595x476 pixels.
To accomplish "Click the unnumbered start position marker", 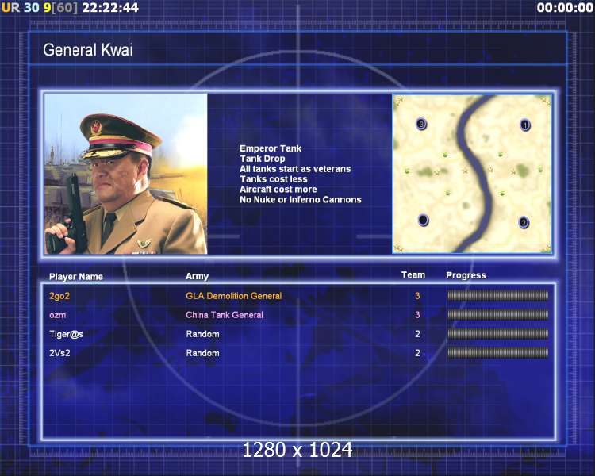I will tap(423, 220).
